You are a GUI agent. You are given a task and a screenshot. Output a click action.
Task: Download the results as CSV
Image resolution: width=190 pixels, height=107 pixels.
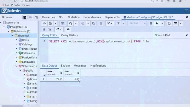point(68,29)
